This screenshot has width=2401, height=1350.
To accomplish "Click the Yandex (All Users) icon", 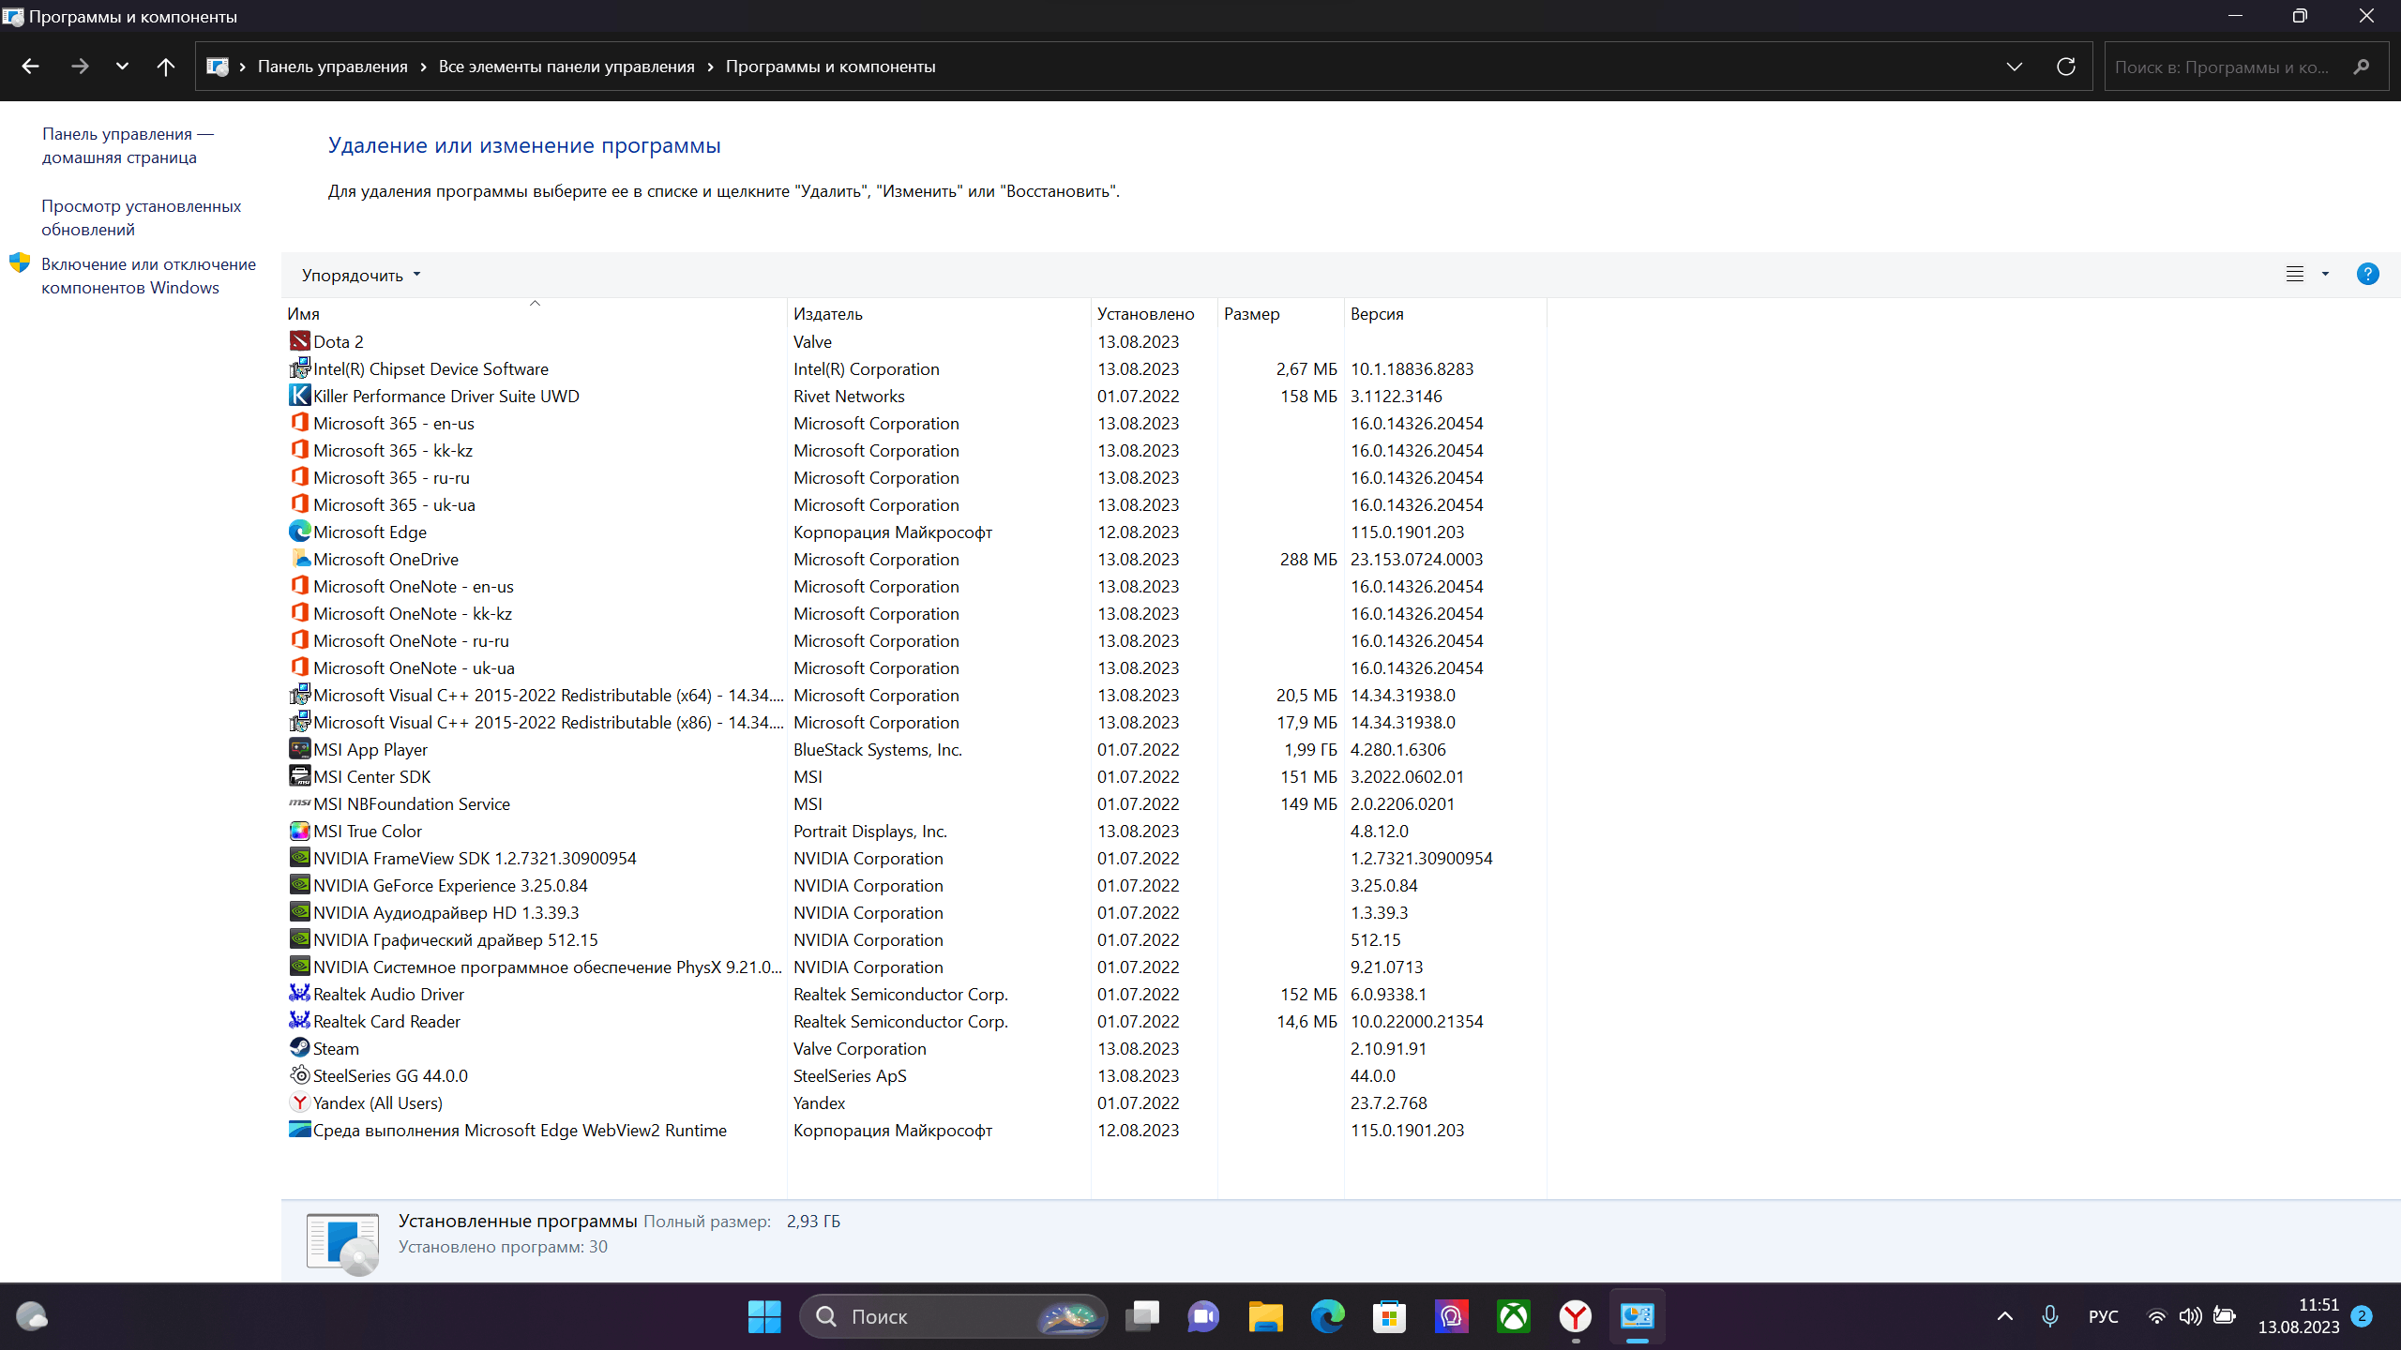I will 299,1102.
